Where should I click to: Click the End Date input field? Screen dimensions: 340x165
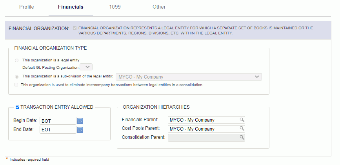(x=58, y=130)
